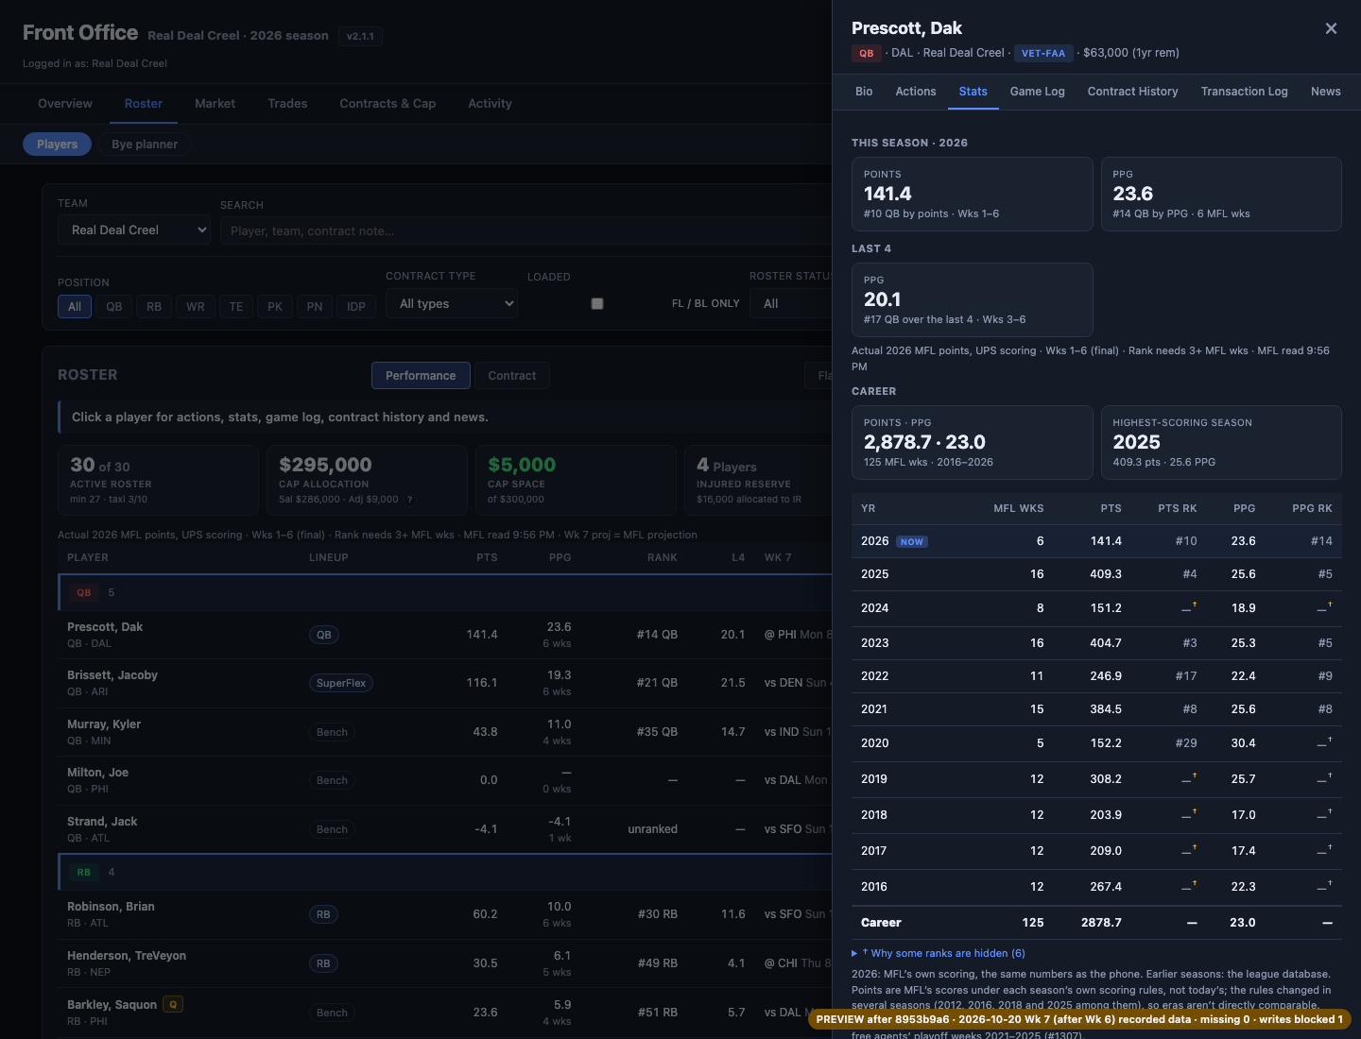Switch to the Game Log tab
This screenshot has width=1361, height=1039.
point(1037,92)
